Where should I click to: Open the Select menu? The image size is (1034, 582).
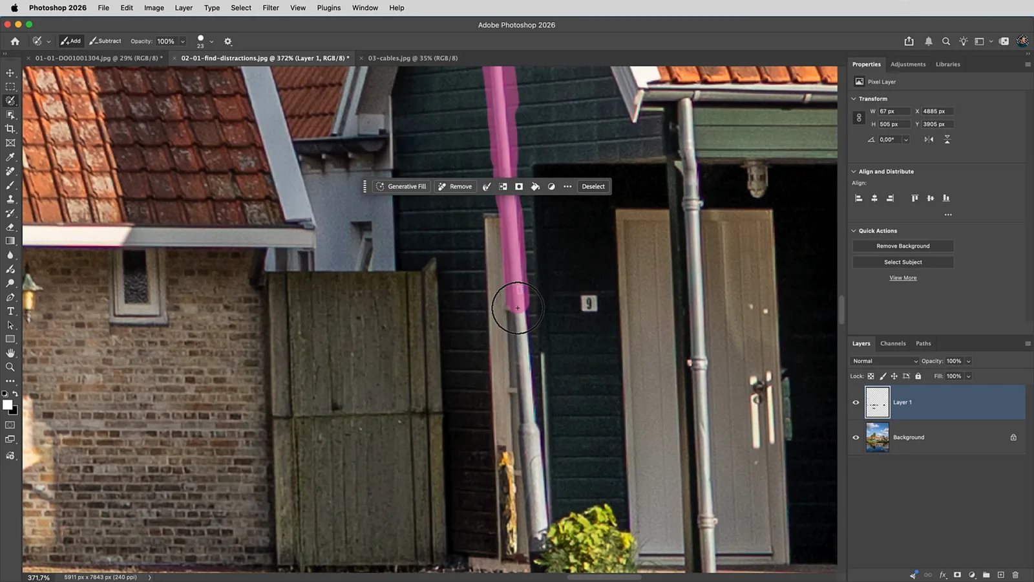pyautogui.click(x=241, y=8)
